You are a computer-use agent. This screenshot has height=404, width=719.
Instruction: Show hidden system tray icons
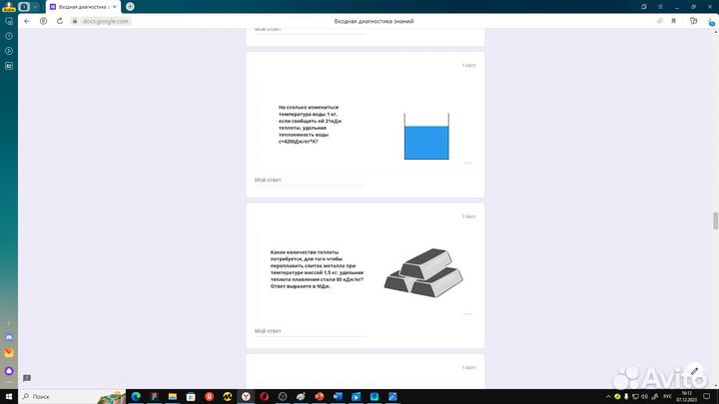point(608,397)
